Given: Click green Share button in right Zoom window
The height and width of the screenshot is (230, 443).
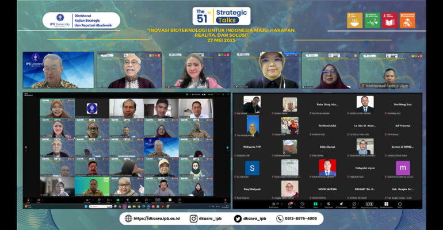Looking at the screenshot, I should click(x=316, y=205).
